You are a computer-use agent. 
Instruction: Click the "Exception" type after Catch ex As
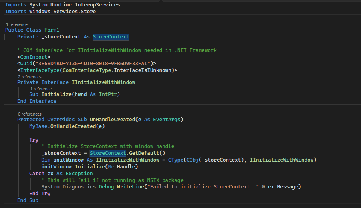(79, 174)
